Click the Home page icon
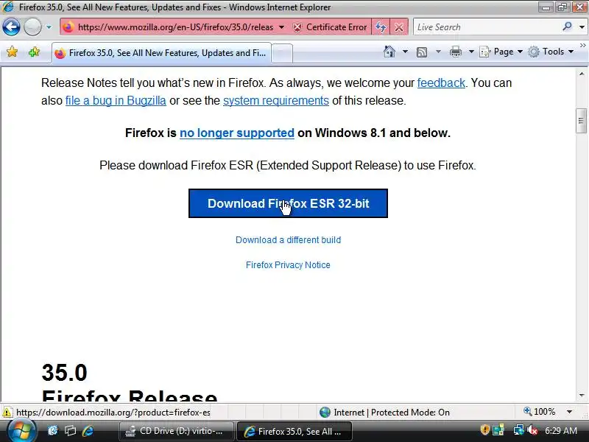Screen dimensions: 589x442 click(x=389, y=52)
